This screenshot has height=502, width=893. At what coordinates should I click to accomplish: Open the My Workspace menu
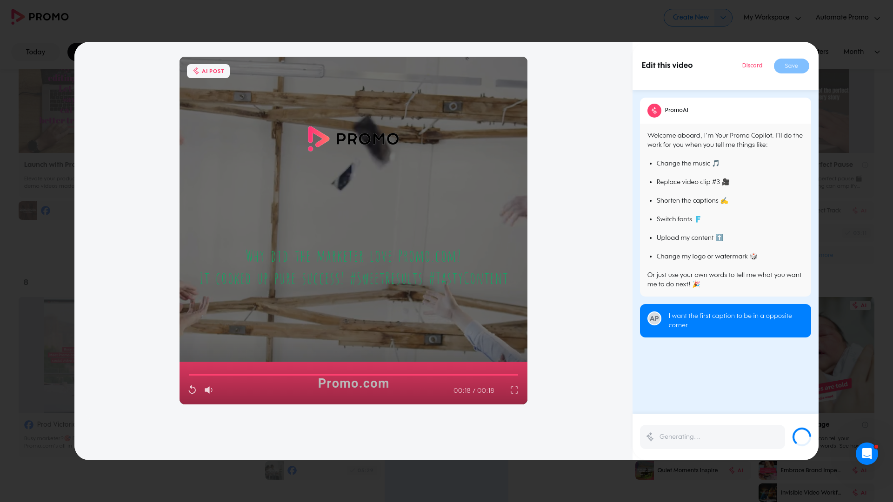click(772, 18)
